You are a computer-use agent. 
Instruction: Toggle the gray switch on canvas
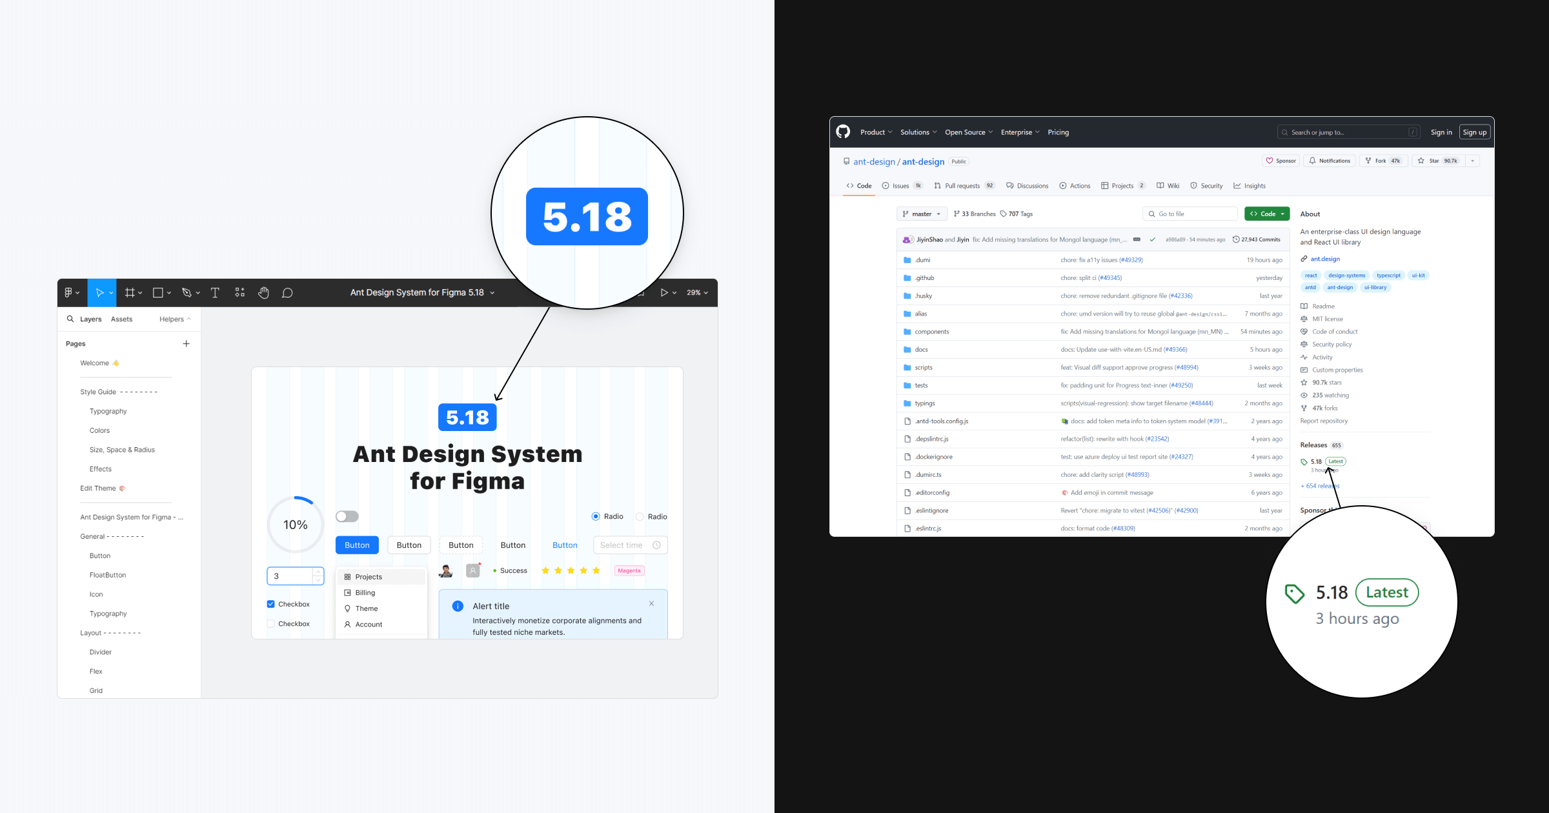(x=347, y=517)
